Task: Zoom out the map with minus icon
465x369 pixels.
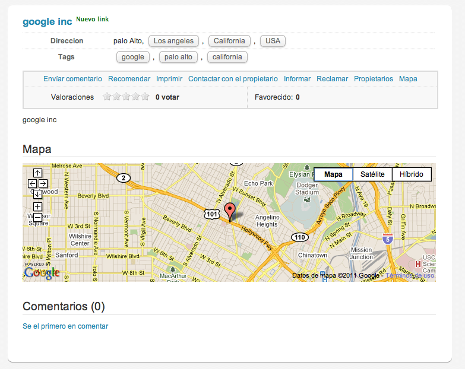Action: point(37,217)
